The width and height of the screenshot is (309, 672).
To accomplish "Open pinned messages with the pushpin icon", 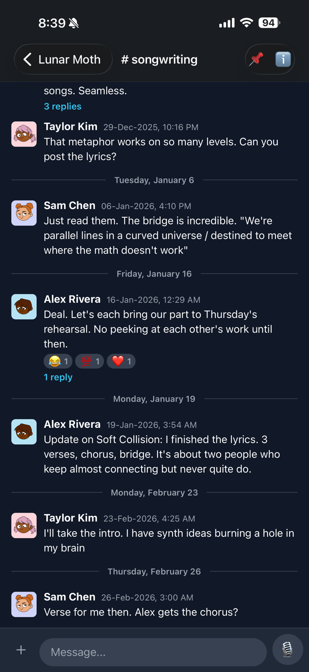I will (x=256, y=59).
